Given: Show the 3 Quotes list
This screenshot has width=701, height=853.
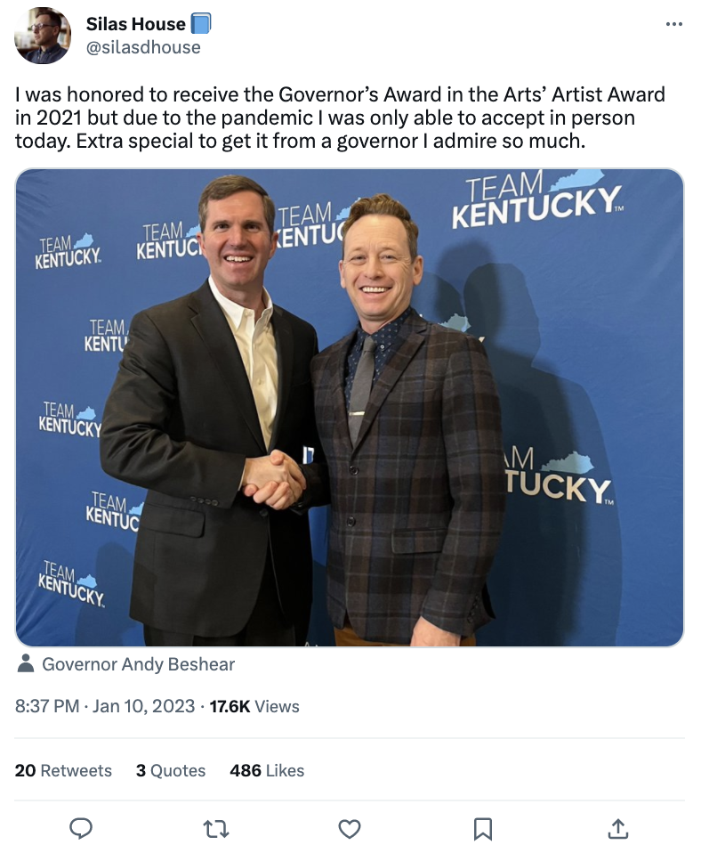Looking at the screenshot, I should pos(170,770).
